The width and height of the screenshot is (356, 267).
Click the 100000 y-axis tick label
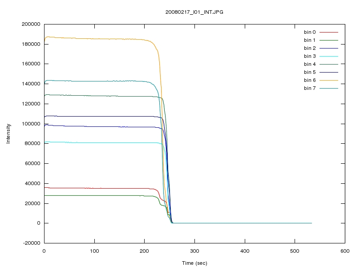tap(31, 124)
